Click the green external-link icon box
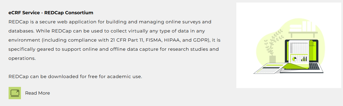 (x=15, y=93)
